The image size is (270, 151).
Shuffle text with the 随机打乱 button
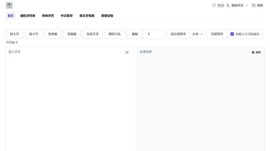[x=115, y=34]
